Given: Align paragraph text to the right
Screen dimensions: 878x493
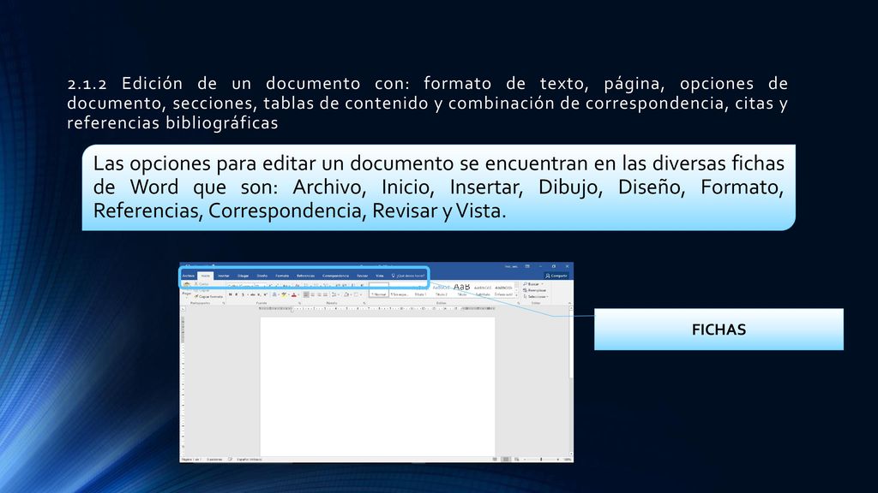Looking at the screenshot, I should (319, 294).
